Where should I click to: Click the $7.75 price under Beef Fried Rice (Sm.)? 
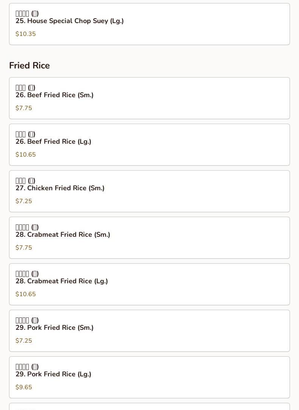tap(24, 108)
